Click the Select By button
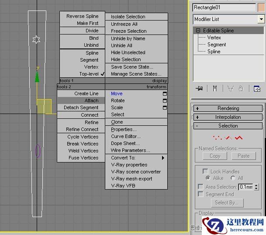The width and height of the screenshot is (266, 235). pyautogui.click(x=227, y=203)
